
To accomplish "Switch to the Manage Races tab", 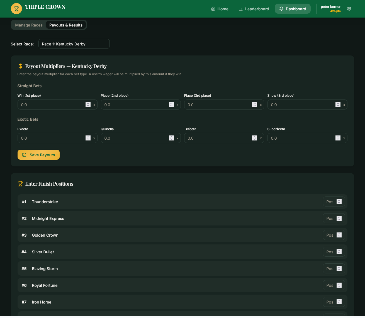I will (x=29, y=25).
